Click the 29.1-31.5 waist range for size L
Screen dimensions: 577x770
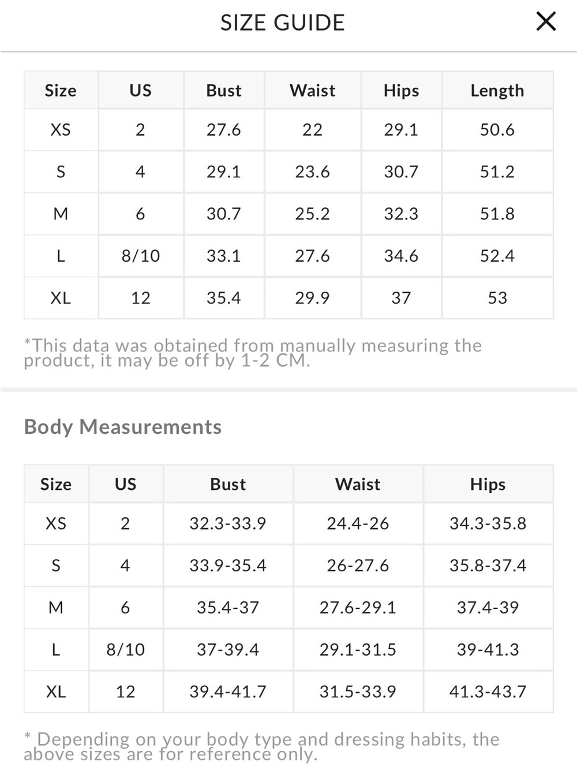click(x=358, y=649)
